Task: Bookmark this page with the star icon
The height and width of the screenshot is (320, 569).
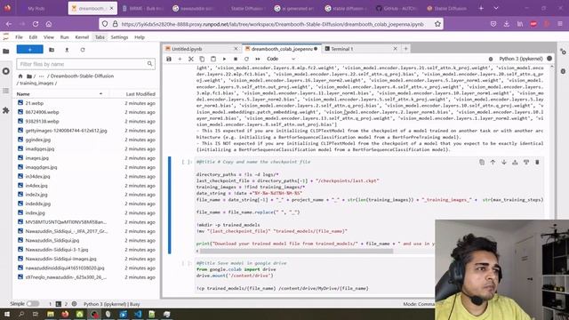Action: click(437, 24)
